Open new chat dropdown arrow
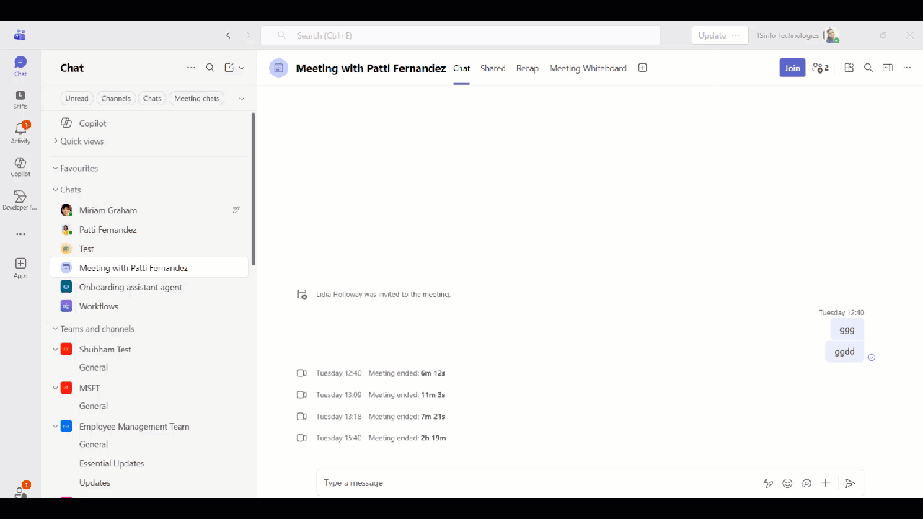 [242, 68]
